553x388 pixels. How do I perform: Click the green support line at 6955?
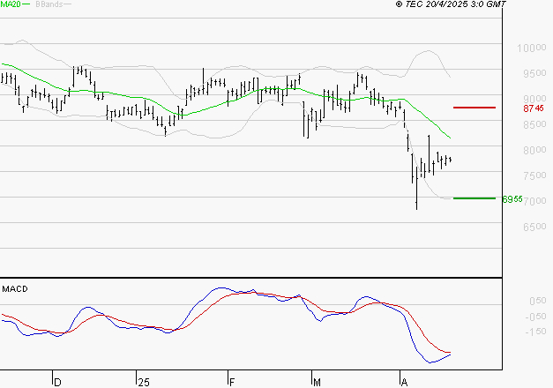pyautogui.click(x=474, y=198)
